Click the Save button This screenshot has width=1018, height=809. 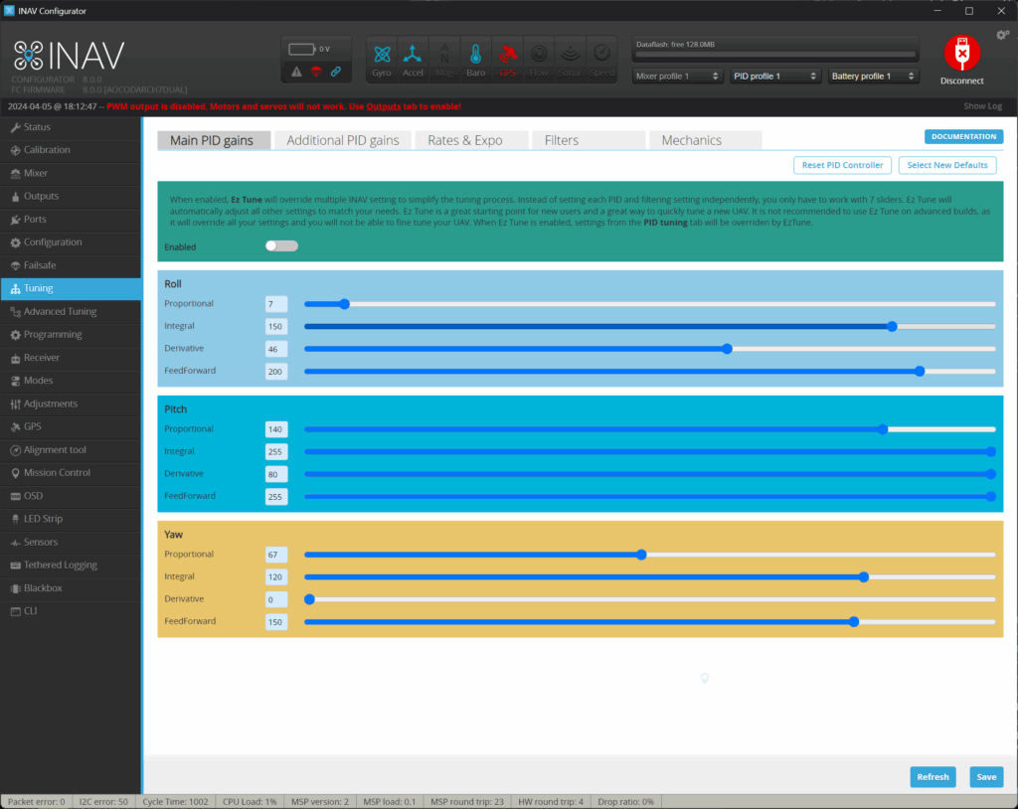pos(986,776)
